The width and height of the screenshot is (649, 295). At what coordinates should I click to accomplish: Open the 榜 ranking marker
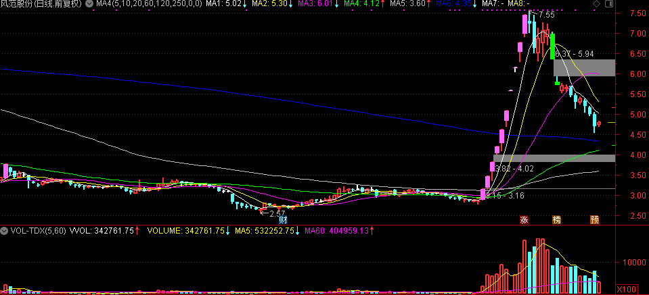[557, 219]
